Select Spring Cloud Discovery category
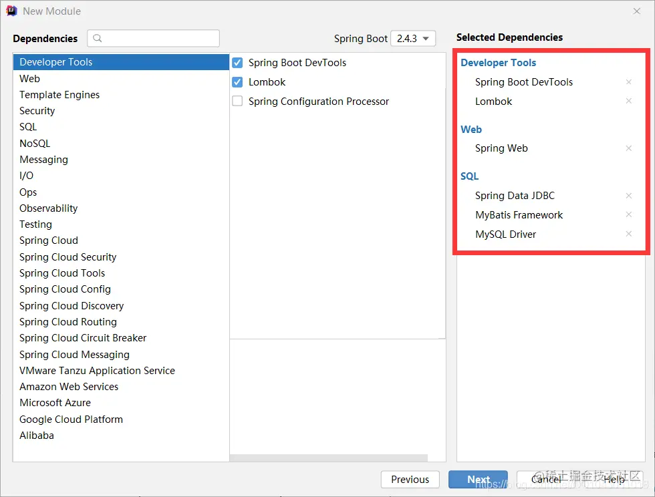Image resolution: width=655 pixels, height=497 pixels. 121,306
